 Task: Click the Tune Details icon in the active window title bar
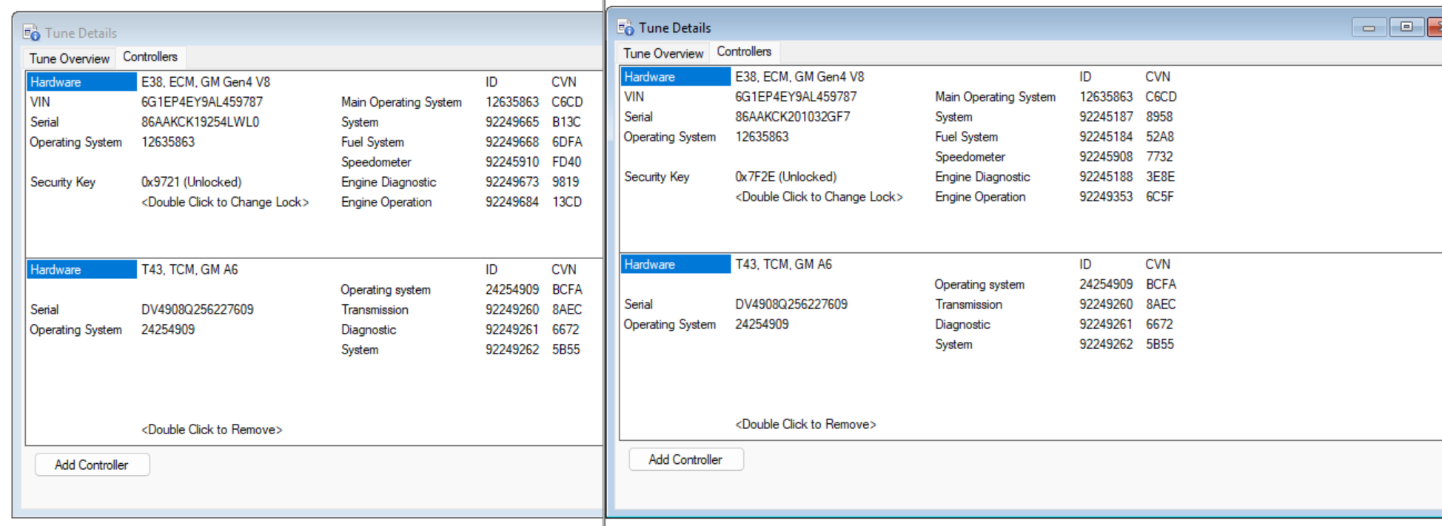626,28
